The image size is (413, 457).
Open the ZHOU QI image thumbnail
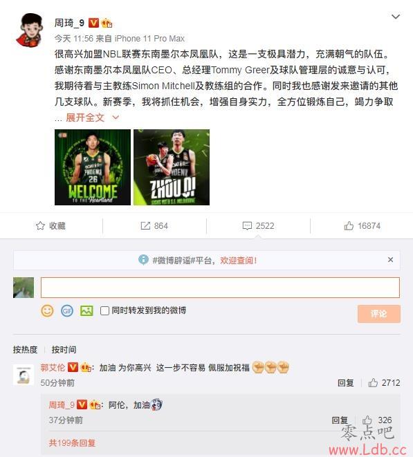pyautogui.click(x=172, y=167)
